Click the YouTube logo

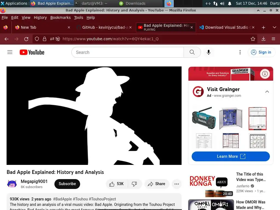click(32, 52)
